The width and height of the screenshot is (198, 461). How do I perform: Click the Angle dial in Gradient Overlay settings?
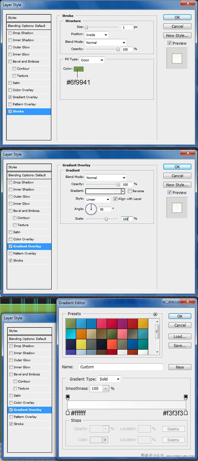point(91,209)
